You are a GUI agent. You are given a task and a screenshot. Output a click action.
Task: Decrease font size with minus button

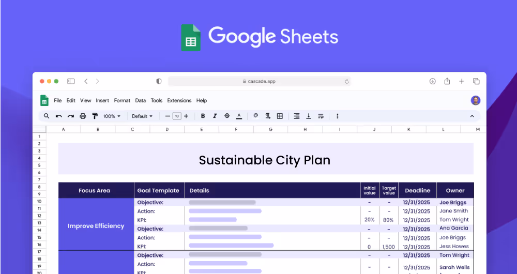pyautogui.click(x=168, y=116)
